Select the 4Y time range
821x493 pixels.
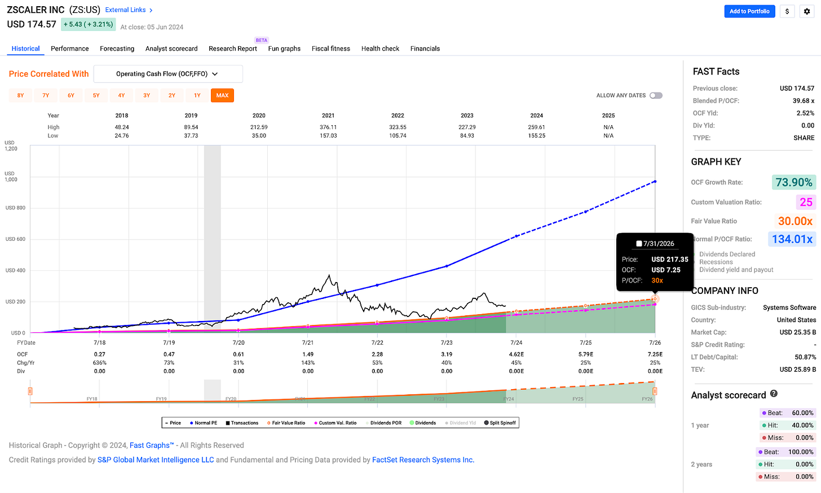(121, 95)
